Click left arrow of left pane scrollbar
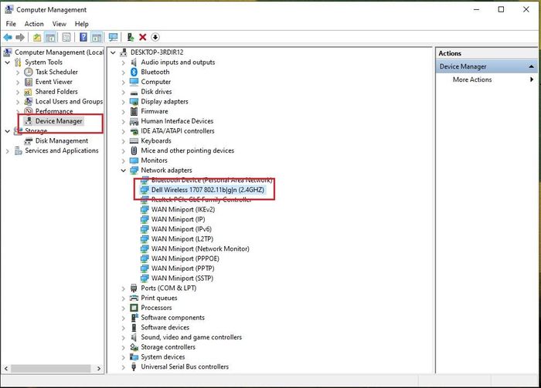The image size is (541, 388). click(6, 369)
